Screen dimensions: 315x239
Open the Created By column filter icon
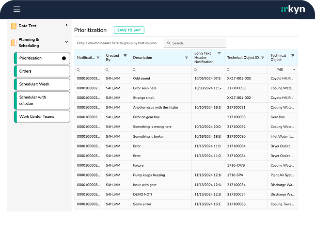pos(125,55)
